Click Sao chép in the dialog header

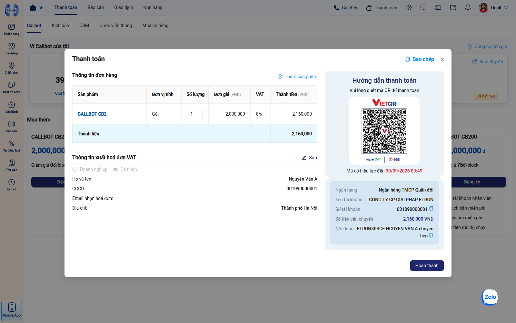(420, 59)
